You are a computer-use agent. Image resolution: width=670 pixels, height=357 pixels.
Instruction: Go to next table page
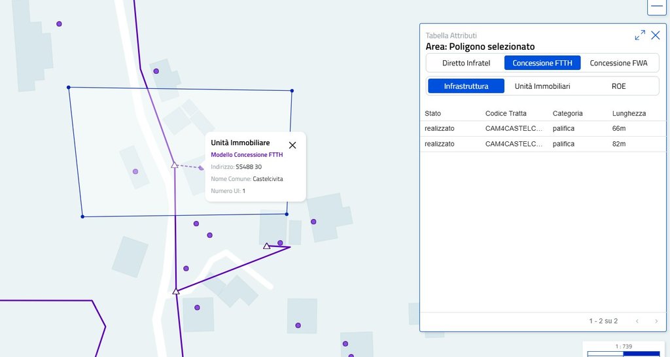pyautogui.click(x=656, y=321)
